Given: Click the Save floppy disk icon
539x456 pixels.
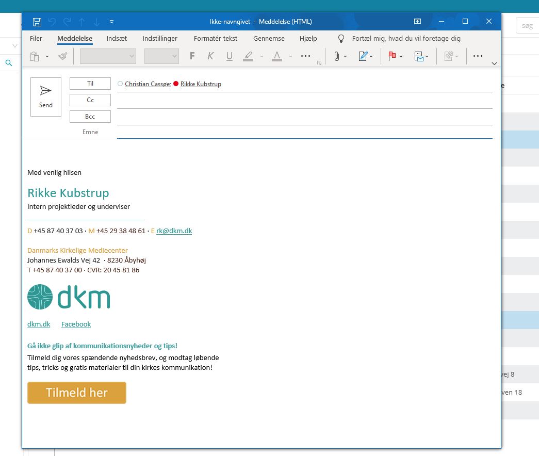Looking at the screenshot, I should (37, 22).
